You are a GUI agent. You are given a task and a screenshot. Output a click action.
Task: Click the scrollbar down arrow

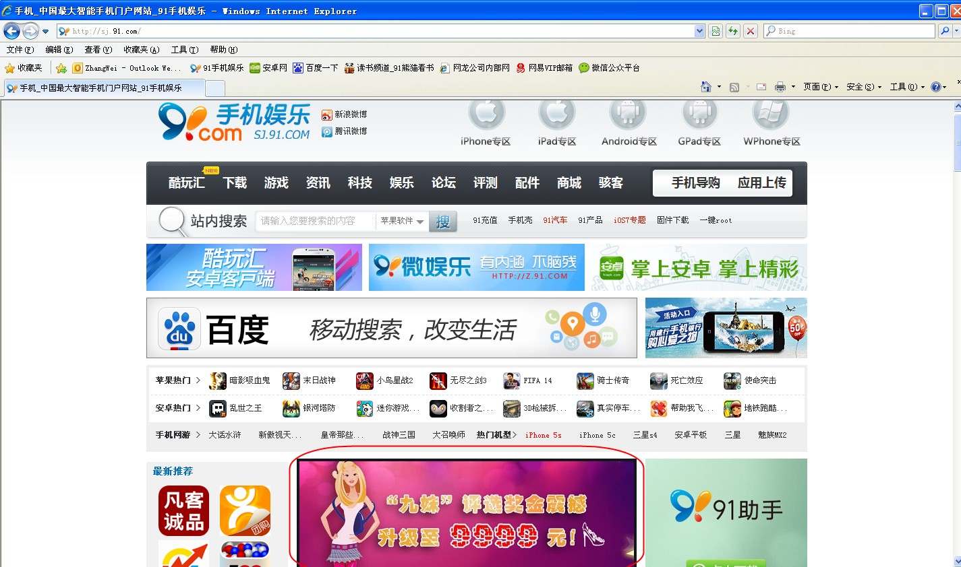point(958,561)
